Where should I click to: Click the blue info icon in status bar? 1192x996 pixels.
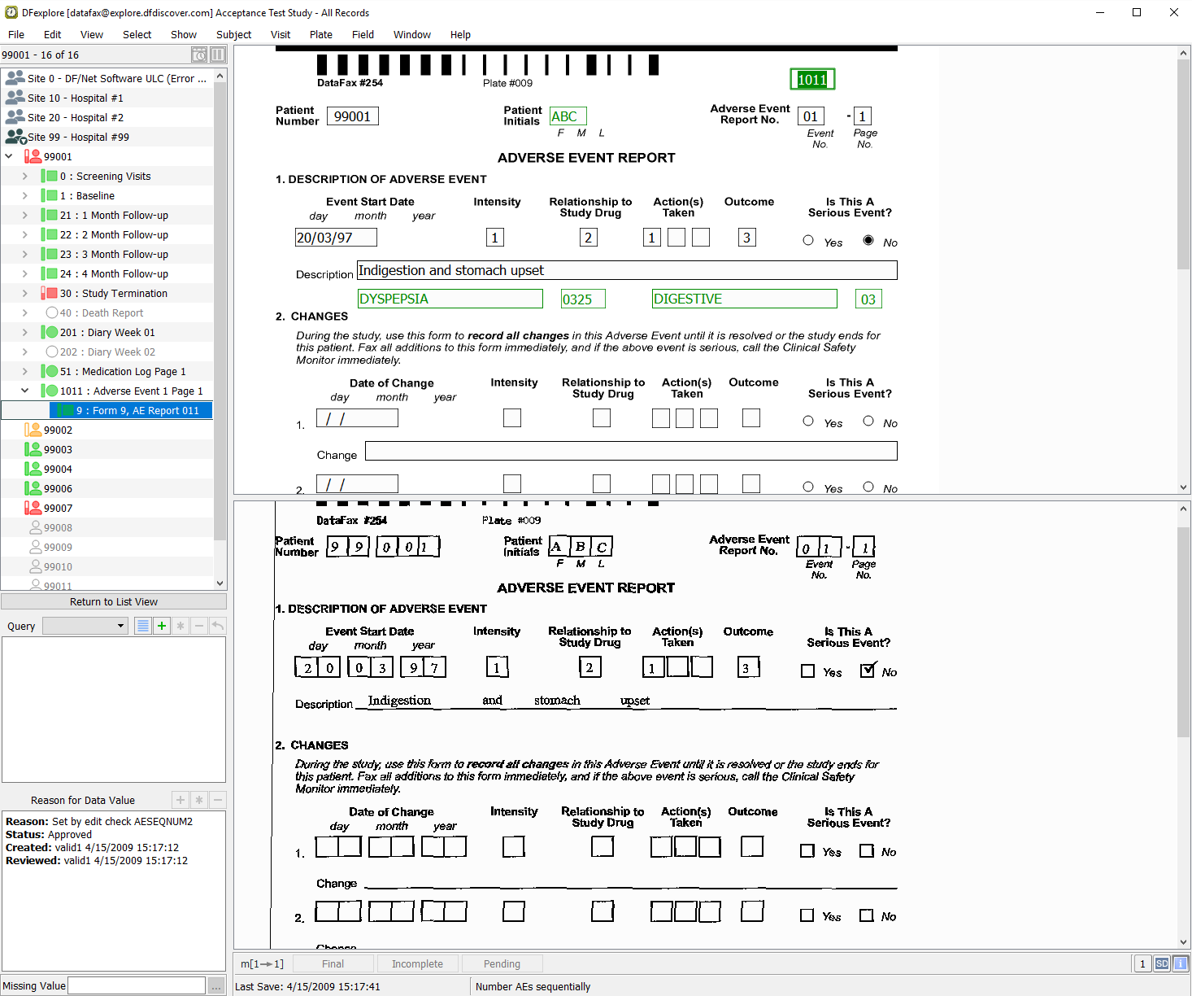pyautogui.click(x=1180, y=963)
